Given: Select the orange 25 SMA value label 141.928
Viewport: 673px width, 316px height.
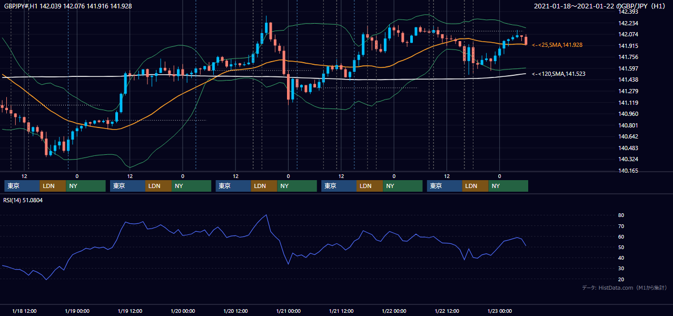Looking at the screenshot, I should [x=557, y=45].
